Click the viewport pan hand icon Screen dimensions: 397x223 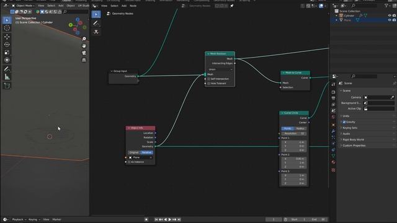click(x=84, y=46)
